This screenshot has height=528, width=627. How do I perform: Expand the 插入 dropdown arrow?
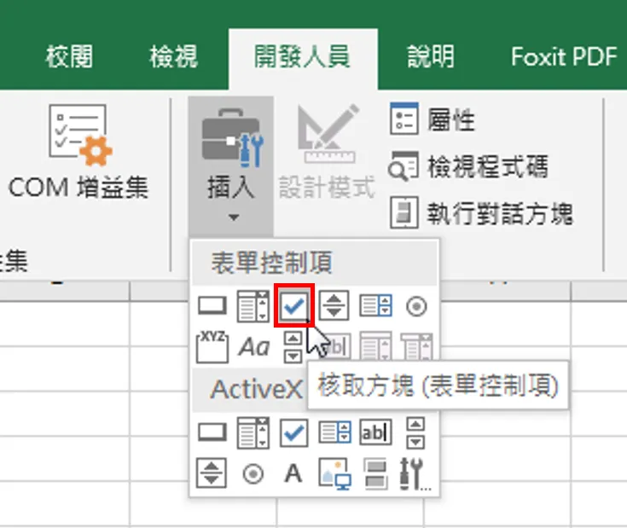tap(234, 218)
